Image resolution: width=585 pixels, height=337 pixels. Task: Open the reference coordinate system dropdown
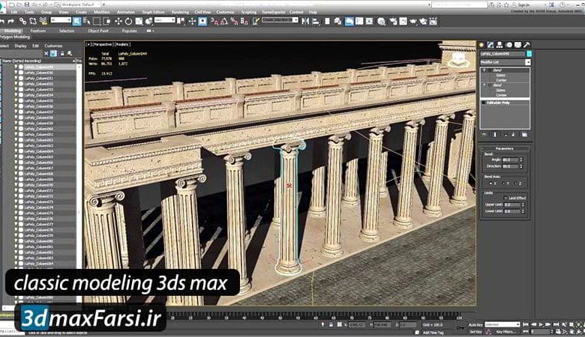164,19
